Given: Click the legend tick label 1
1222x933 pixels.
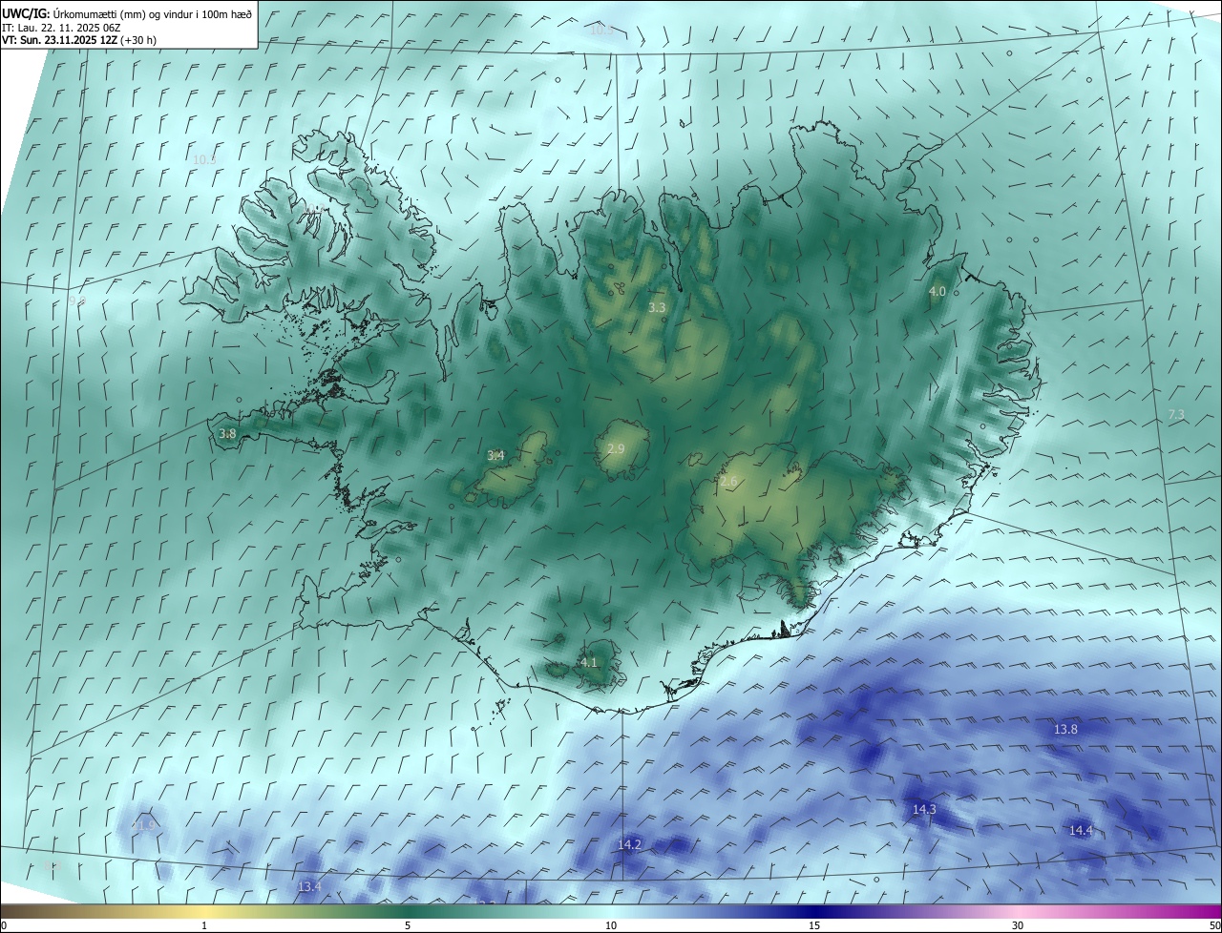Looking at the screenshot, I should point(204,925).
